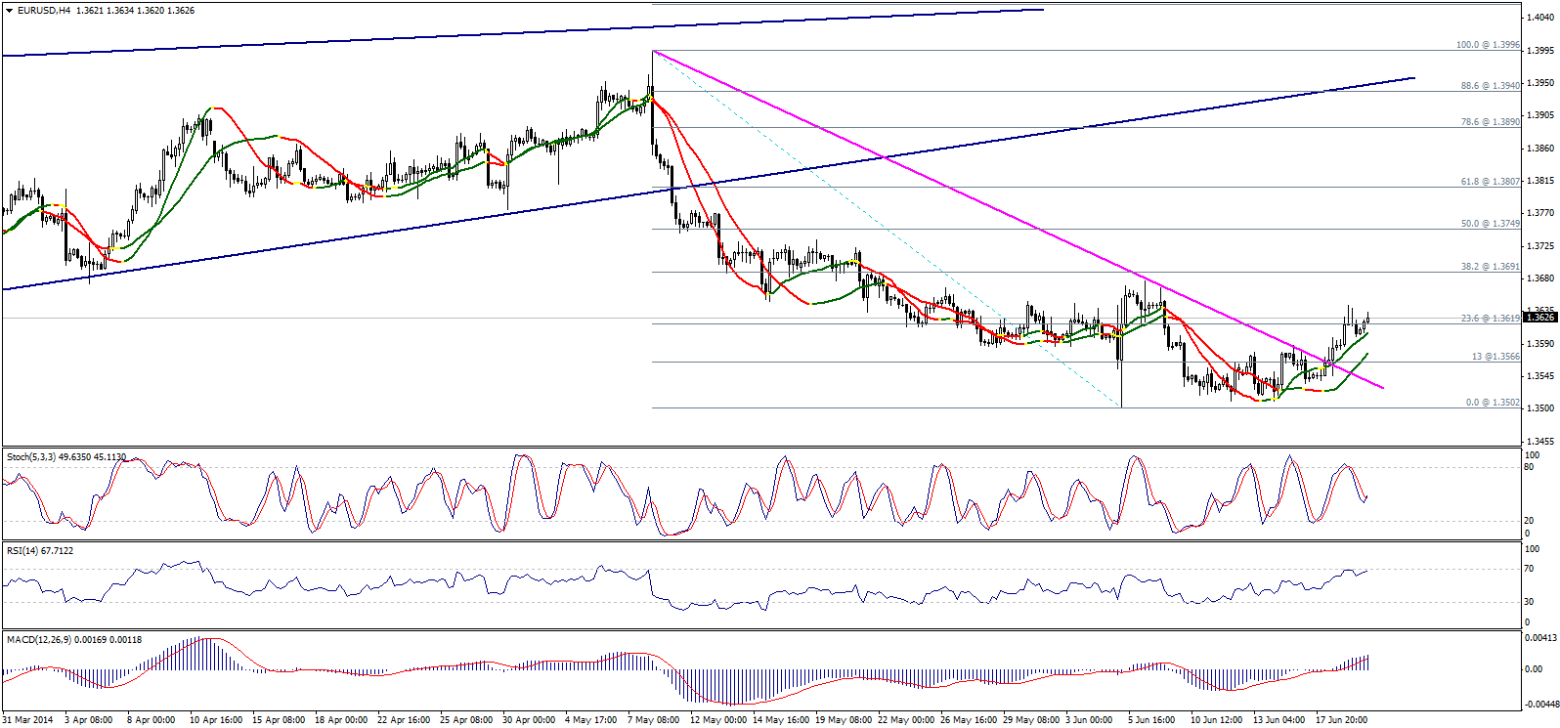
Task: Click the 3 Jun 00:00 time label
Action: click(1088, 720)
